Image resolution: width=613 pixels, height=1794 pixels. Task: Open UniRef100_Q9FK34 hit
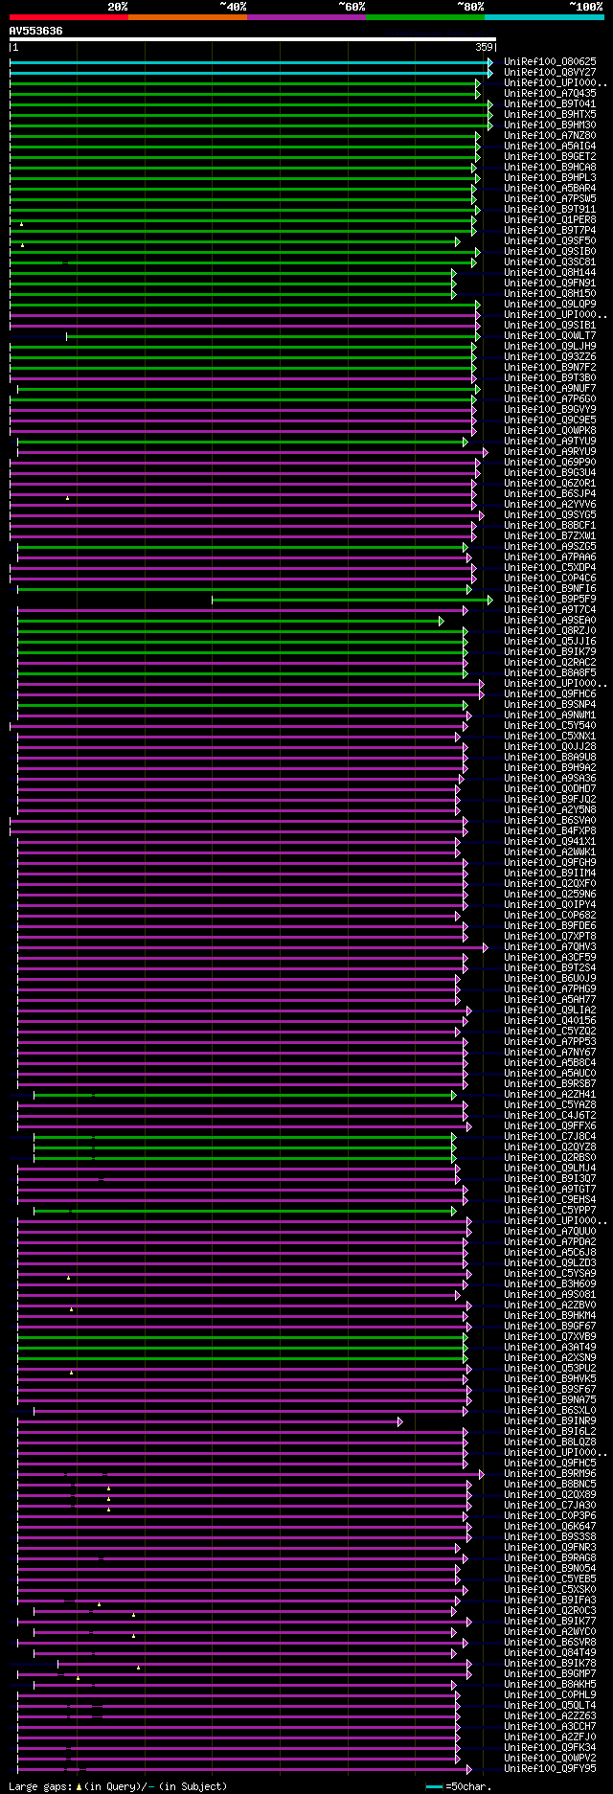(550, 1747)
